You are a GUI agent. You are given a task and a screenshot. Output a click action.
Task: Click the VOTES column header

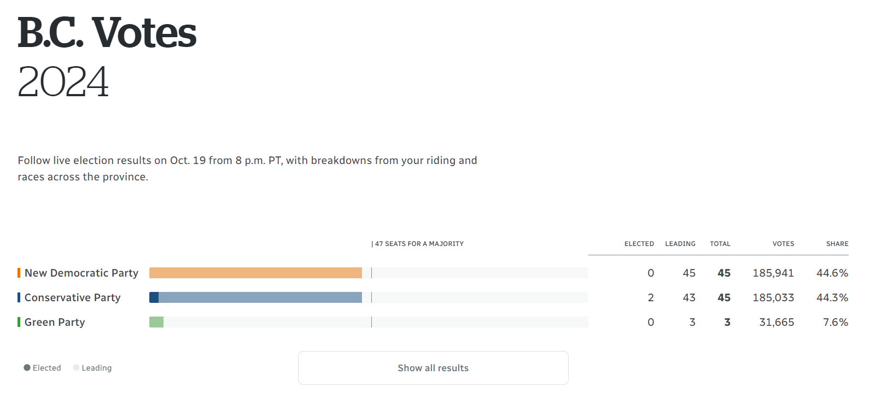(x=783, y=244)
